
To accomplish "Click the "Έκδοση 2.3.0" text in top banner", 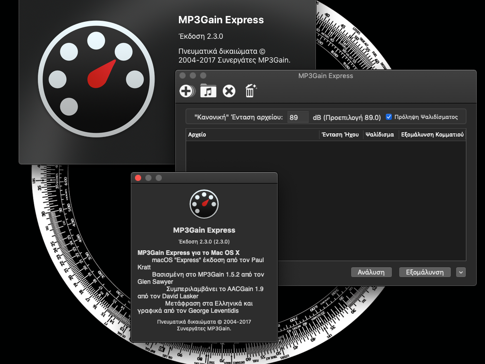I will pyautogui.click(x=201, y=36).
